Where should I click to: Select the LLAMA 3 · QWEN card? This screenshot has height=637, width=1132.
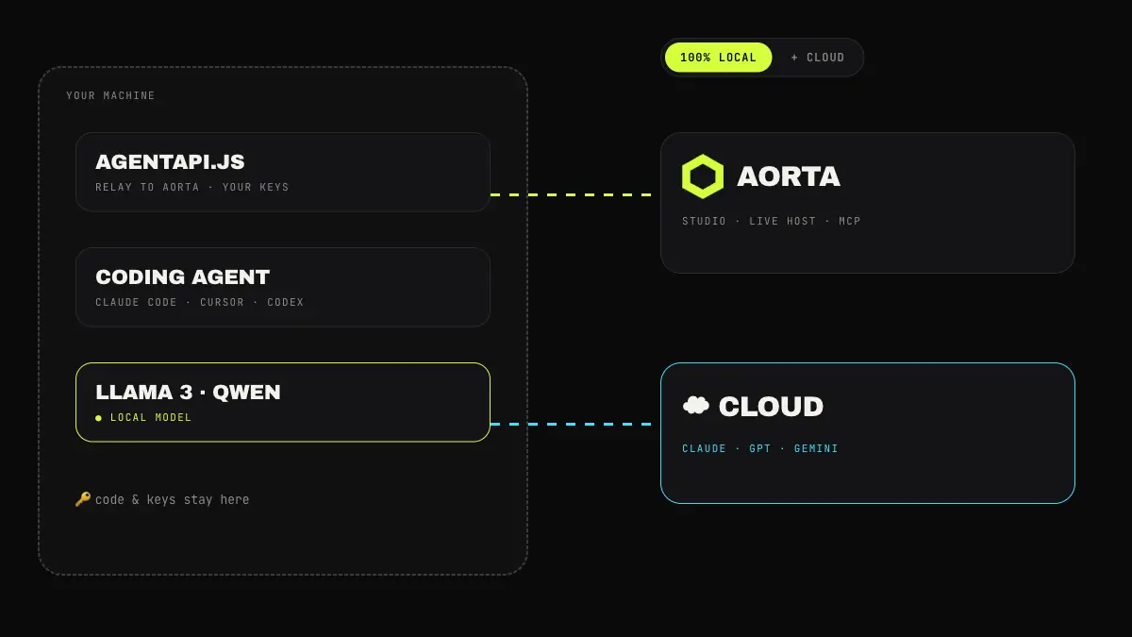(283, 402)
